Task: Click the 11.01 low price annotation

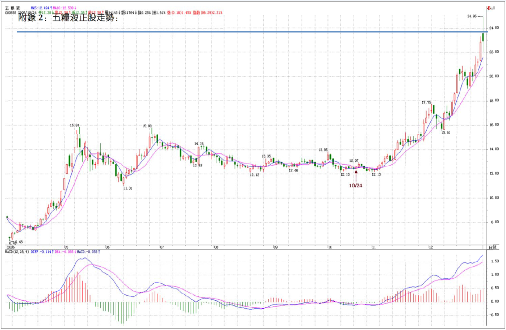Action: 127,188
